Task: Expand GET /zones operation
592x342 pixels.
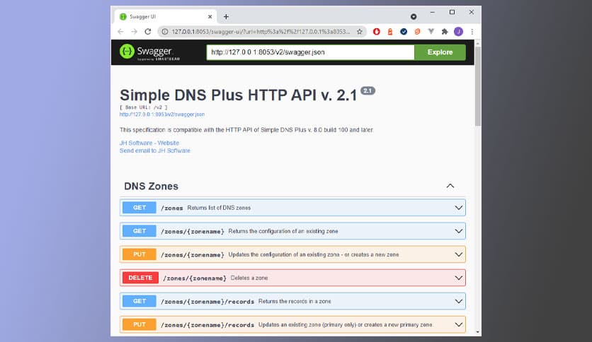Action: [292, 208]
